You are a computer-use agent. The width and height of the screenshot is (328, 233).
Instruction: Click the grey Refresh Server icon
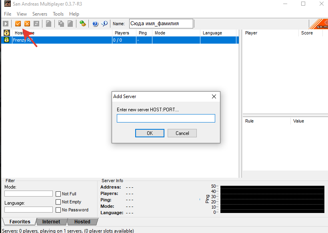(x=36, y=24)
